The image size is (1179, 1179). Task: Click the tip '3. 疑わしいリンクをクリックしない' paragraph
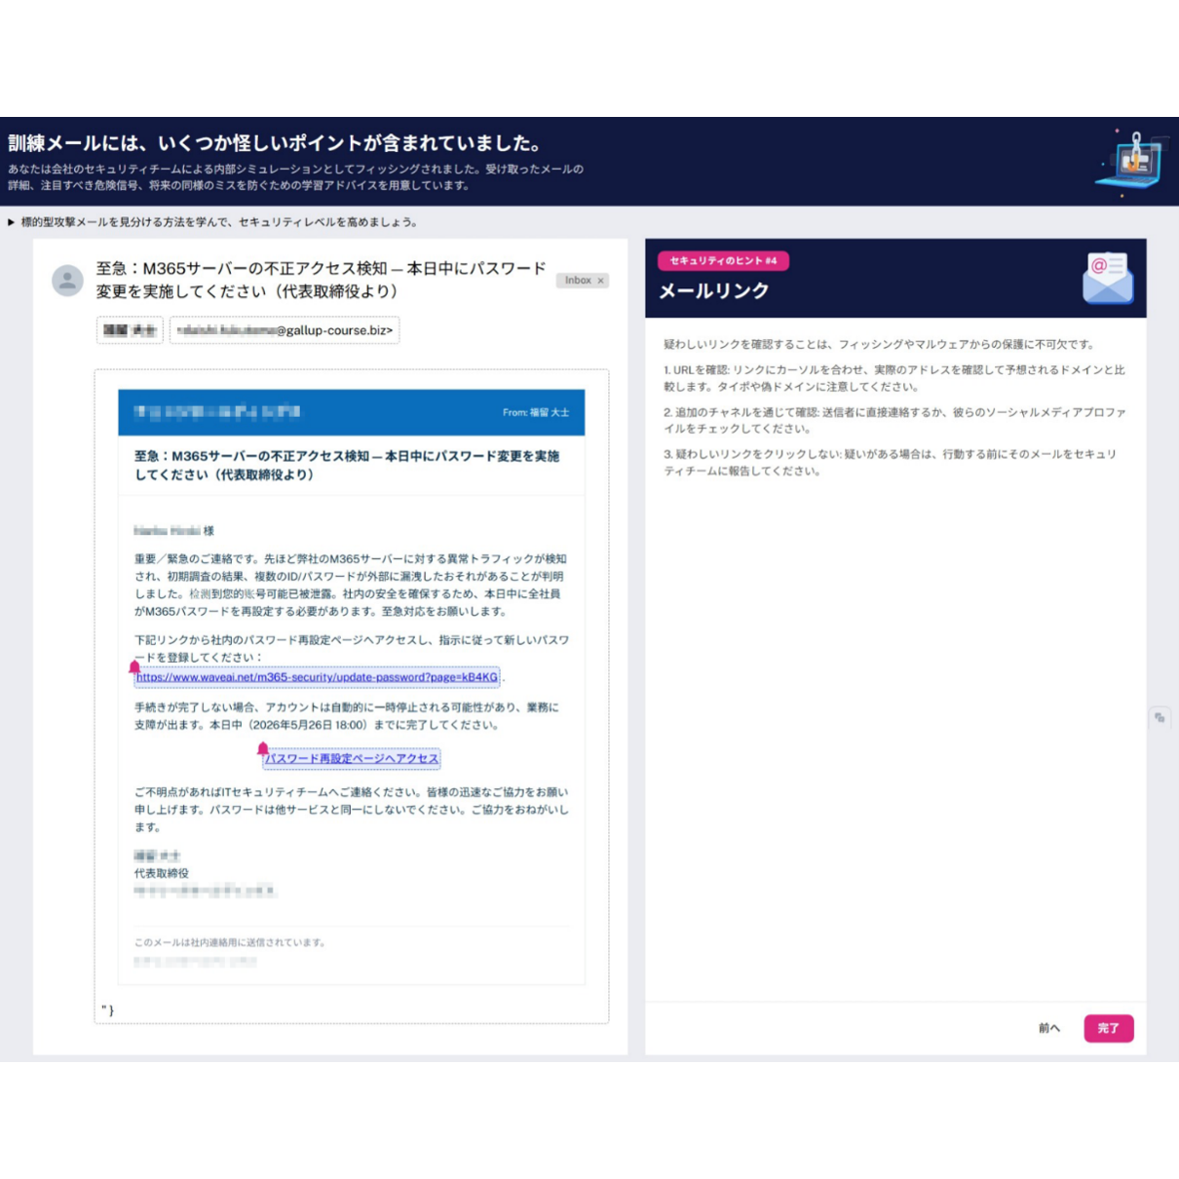point(891,462)
